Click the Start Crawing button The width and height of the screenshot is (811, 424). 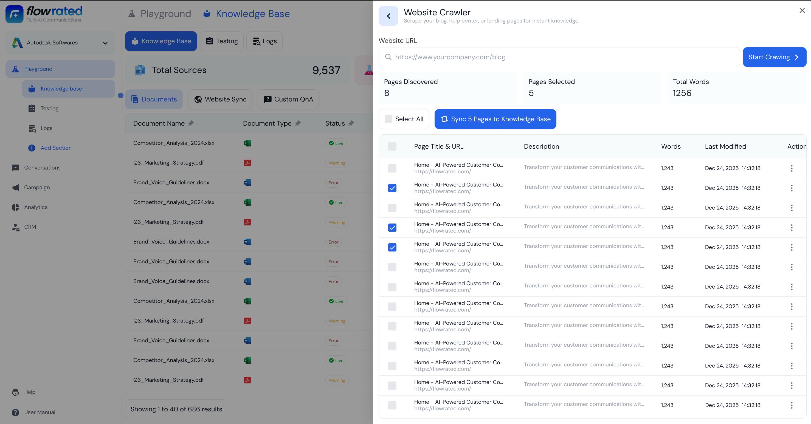tap(774, 57)
